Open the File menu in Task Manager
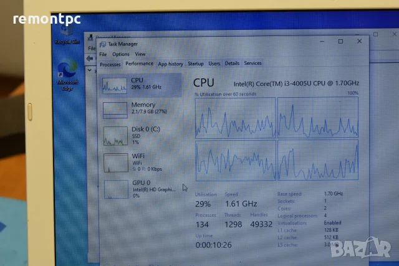 tap(103, 54)
